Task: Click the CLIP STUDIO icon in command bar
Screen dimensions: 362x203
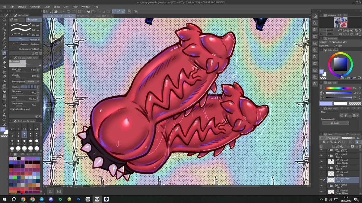Action: click(x=45, y=11)
